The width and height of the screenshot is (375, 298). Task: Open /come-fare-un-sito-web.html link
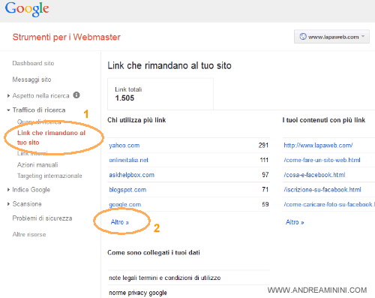tap(322, 160)
